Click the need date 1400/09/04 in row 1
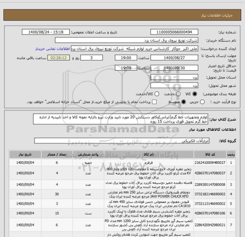The image size is (245, 237). [25, 163]
